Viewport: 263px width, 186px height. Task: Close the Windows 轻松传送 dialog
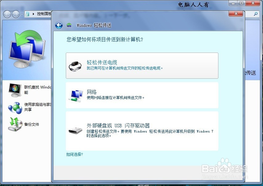click(236, 14)
